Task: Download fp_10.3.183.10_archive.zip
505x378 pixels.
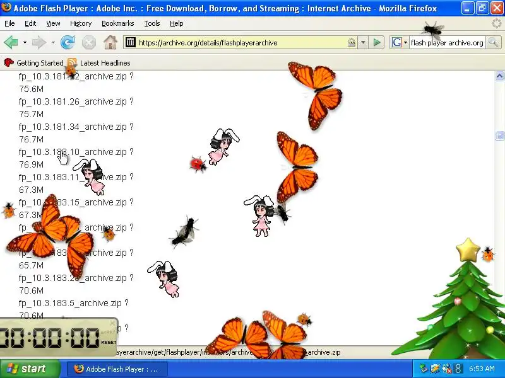Action: [73, 152]
